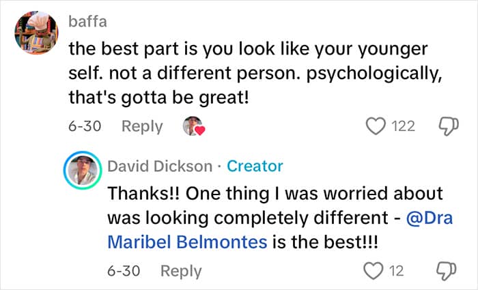This screenshot has height=290, width=478.
Task: Click the 12 likes count on the reply
Action: pos(397,271)
